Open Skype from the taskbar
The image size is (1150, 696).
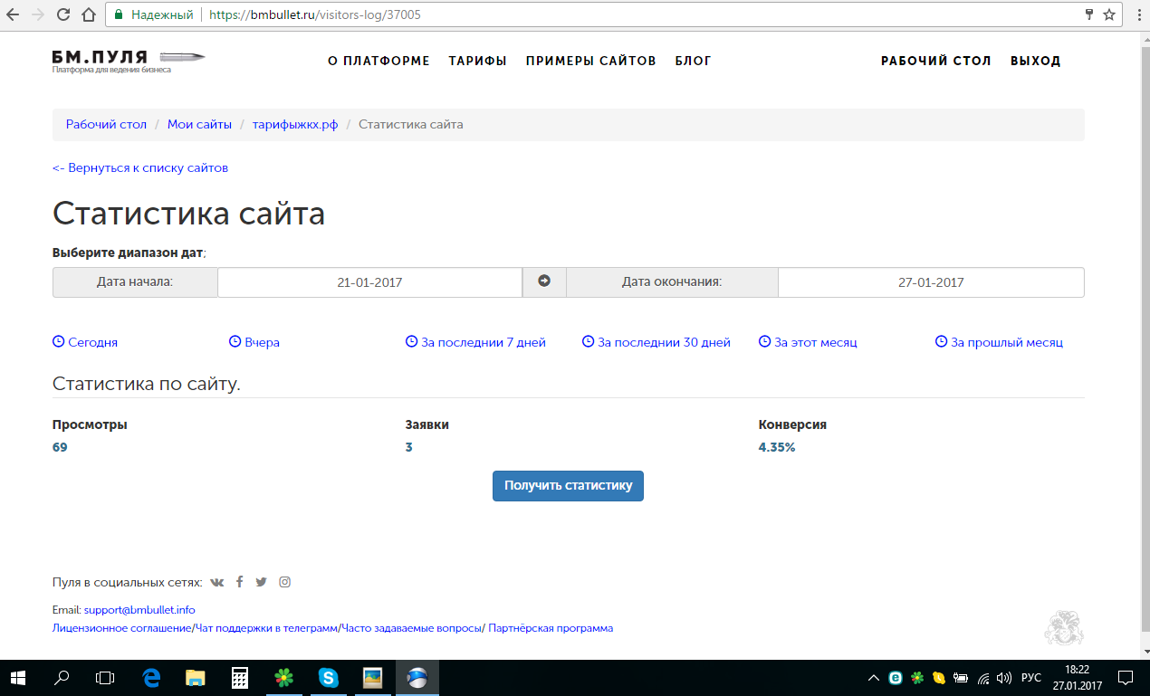pyautogui.click(x=328, y=677)
